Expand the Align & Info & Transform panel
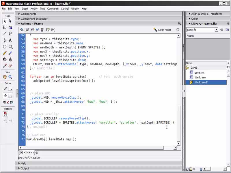This screenshot has height=173, width=231. click(206, 14)
